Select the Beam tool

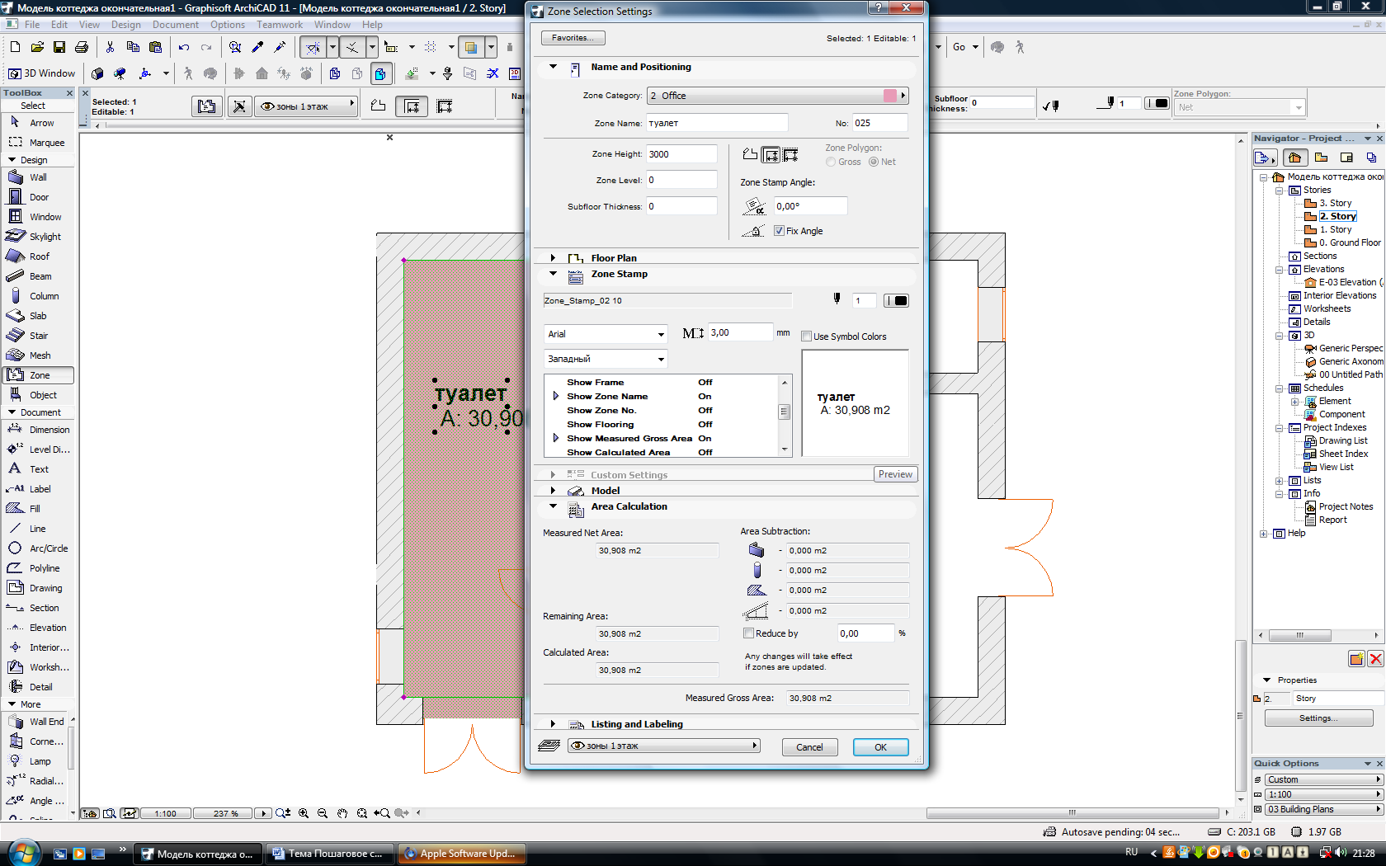click(38, 276)
